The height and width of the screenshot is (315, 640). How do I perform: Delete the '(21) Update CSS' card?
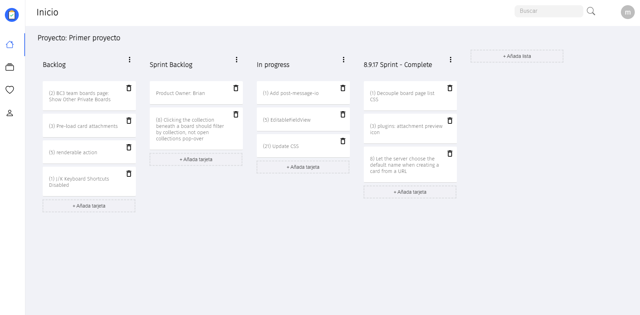point(343,141)
